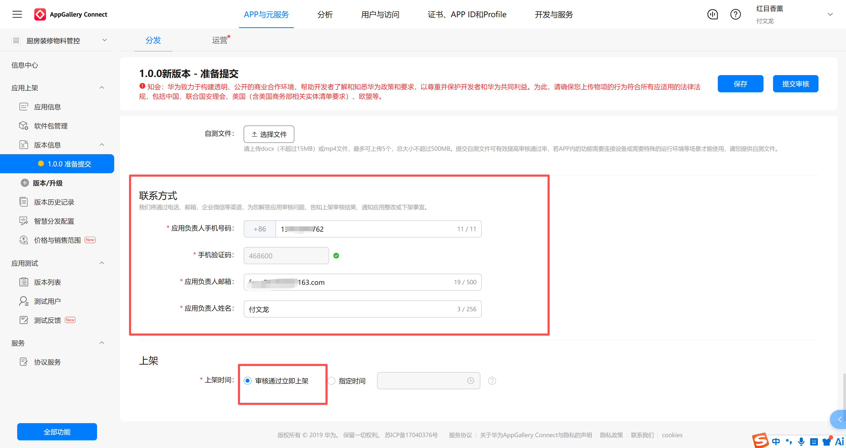Open 证书、APP ID和Profile tab
Image resolution: width=846 pixels, height=448 pixels.
[467, 15]
